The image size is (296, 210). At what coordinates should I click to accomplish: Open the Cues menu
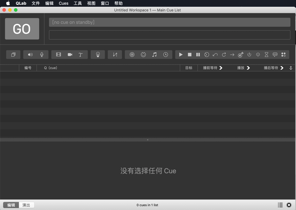coord(63,3)
